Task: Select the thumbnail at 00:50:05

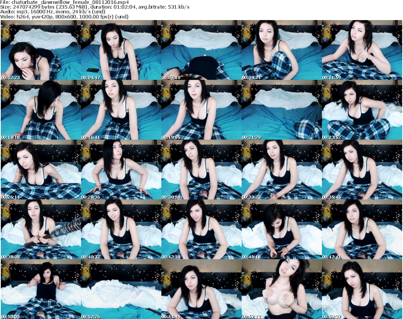Action: (x=41, y=289)
